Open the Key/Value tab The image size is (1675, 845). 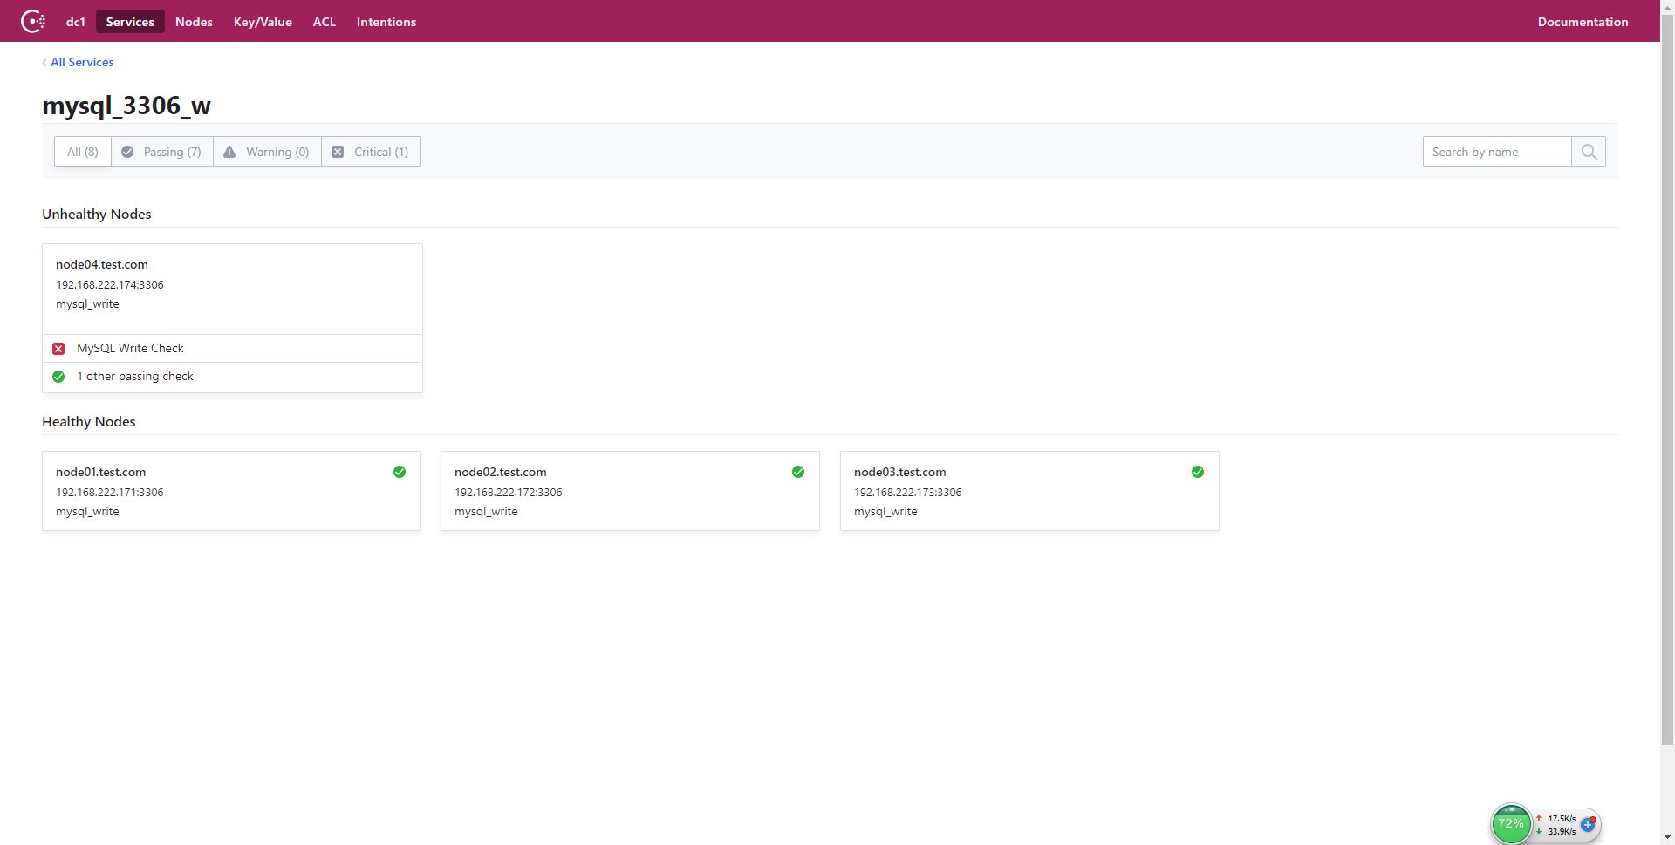pyautogui.click(x=263, y=22)
